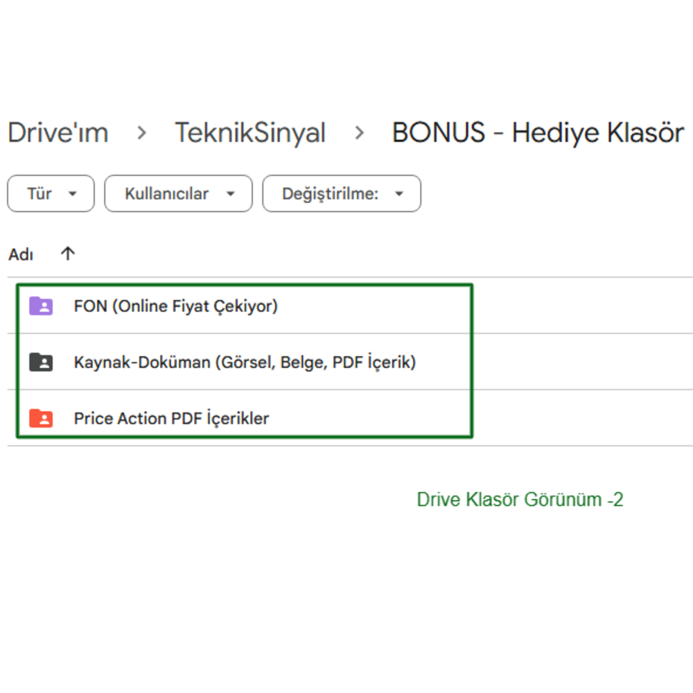693x693 pixels.
Task: Open the Kullanıcılar filter dropdown
Action: pyautogui.click(x=179, y=193)
